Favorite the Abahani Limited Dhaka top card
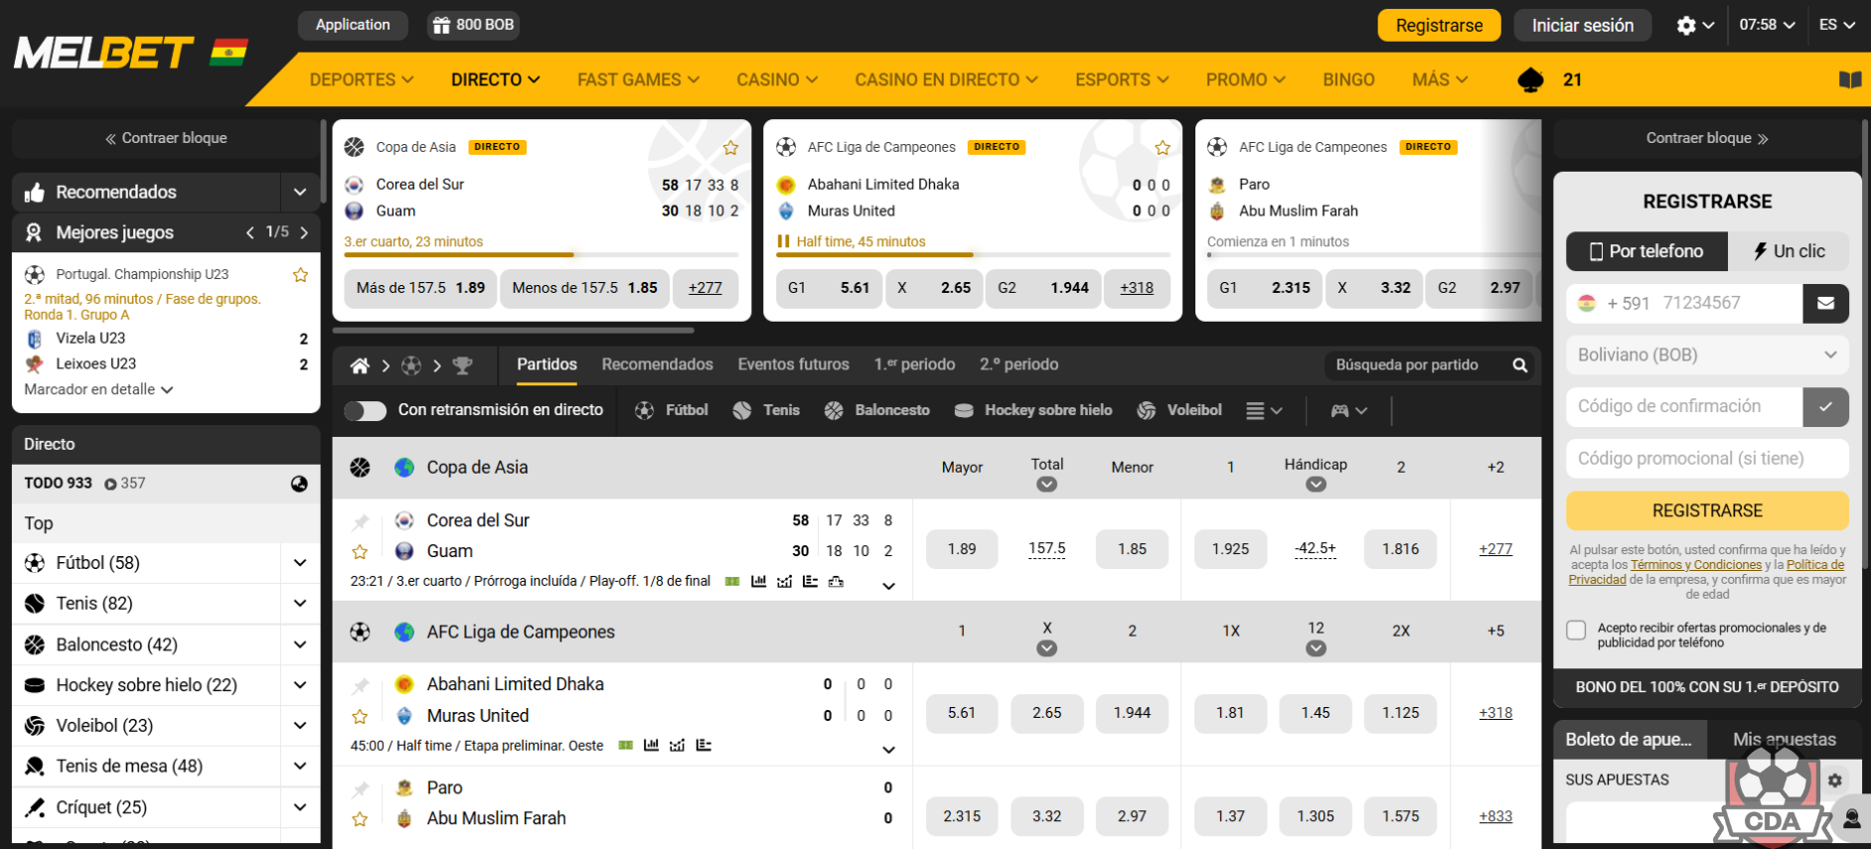 click(1162, 148)
